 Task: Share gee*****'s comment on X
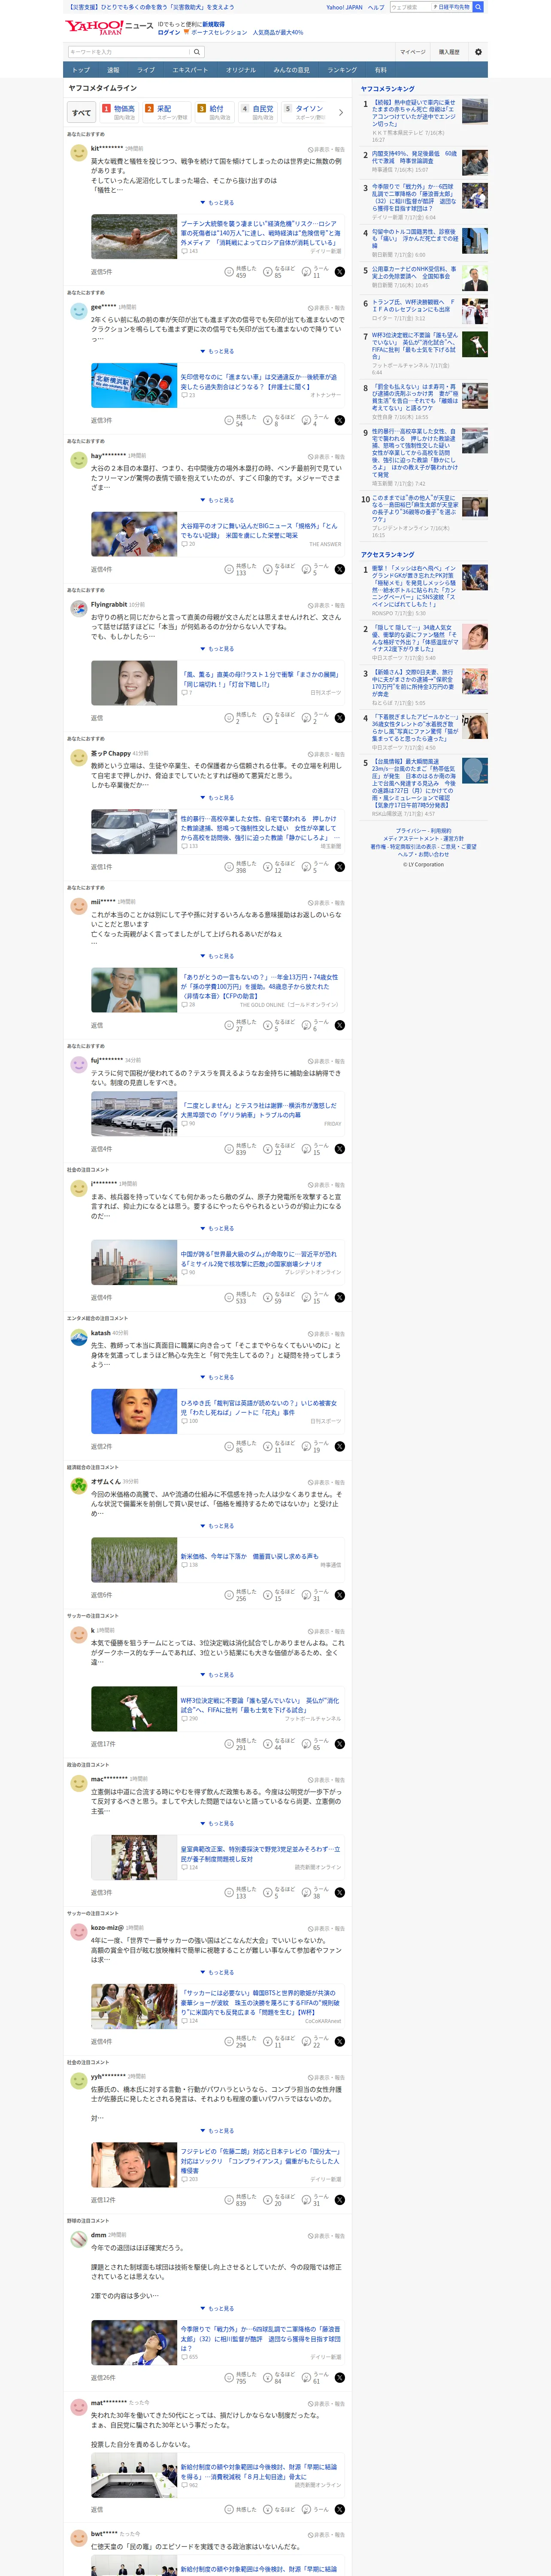[339, 421]
